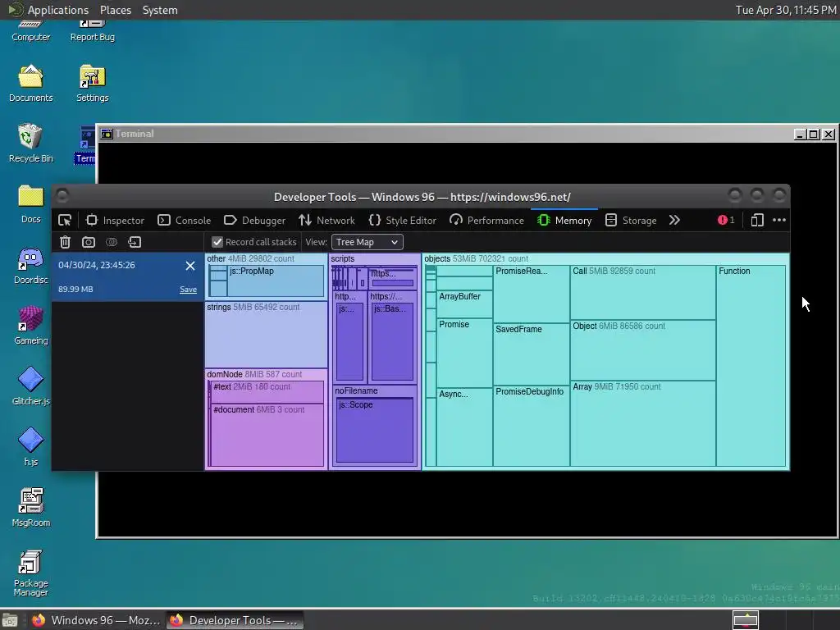
Task: Open the System menu
Action: pos(160,10)
